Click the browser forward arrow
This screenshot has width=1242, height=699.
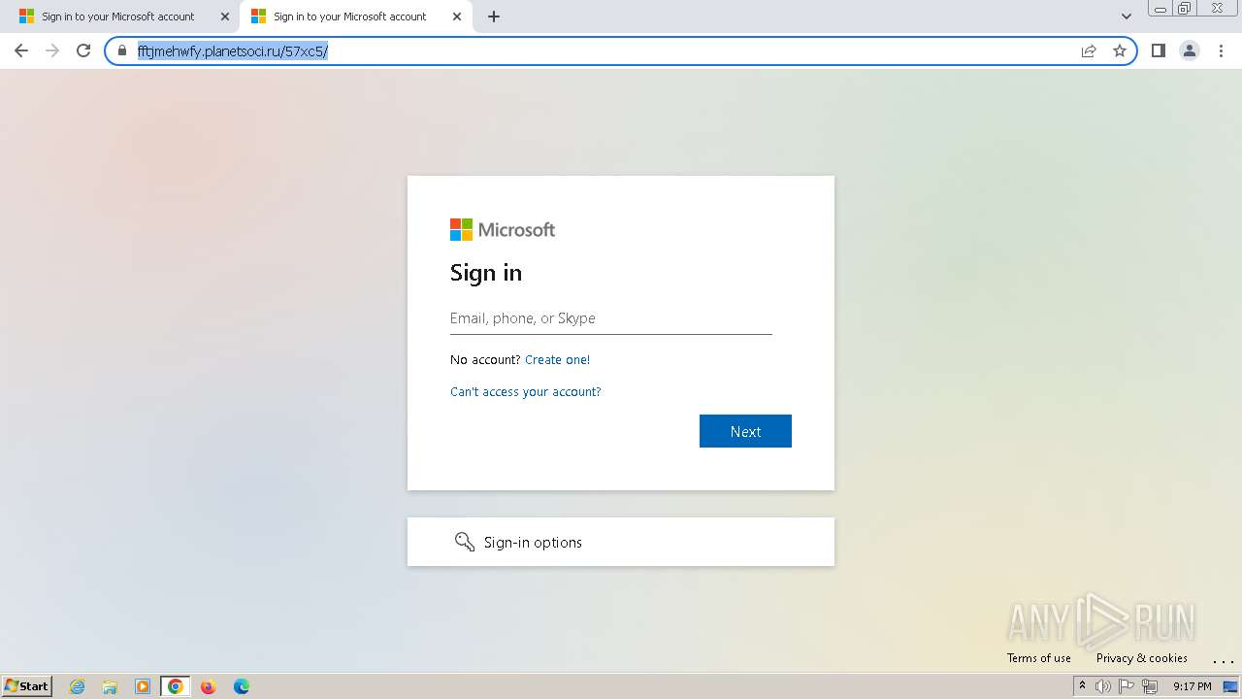pos(52,50)
